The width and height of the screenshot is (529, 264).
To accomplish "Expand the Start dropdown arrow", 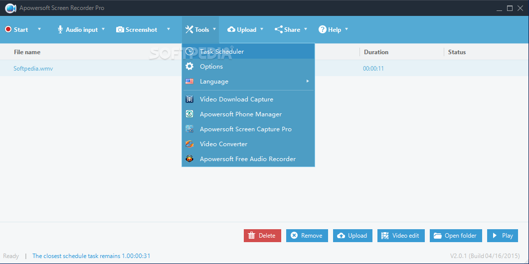I will (x=39, y=29).
